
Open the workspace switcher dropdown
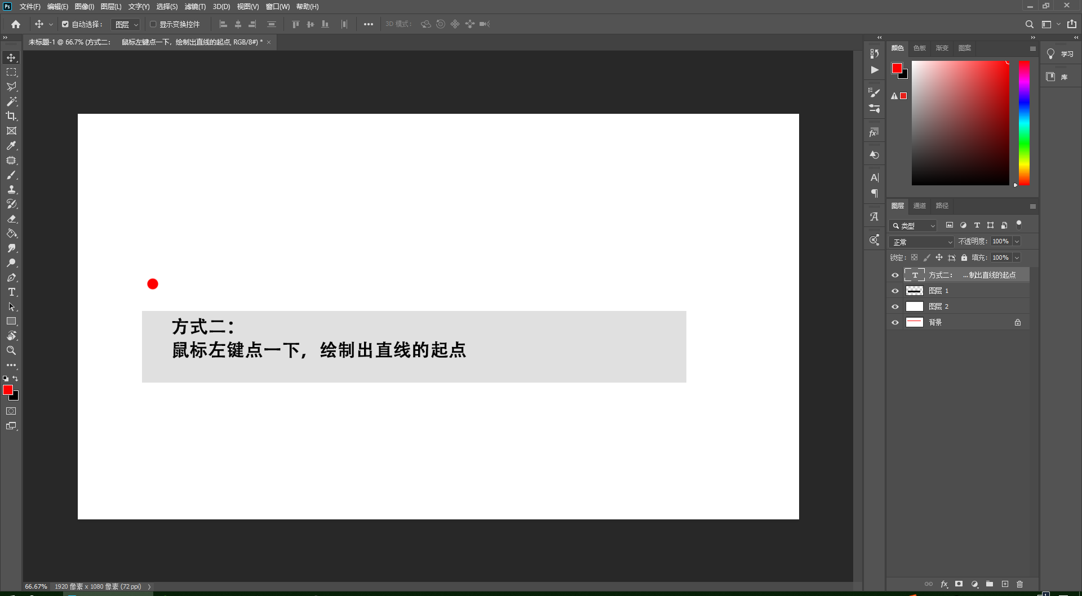(x=1051, y=24)
